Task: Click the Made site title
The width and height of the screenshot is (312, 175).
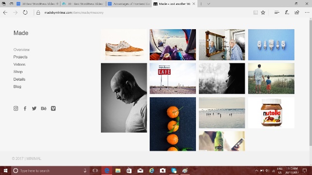Action: [x=21, y=33]
